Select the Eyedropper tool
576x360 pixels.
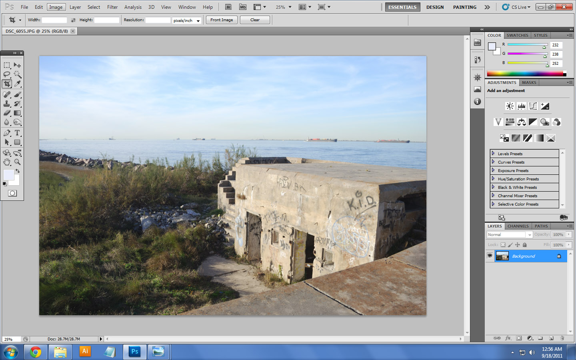17,84
